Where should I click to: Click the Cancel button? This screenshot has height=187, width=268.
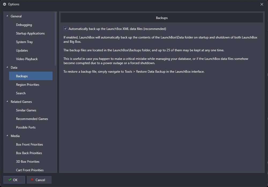point(39,180)
